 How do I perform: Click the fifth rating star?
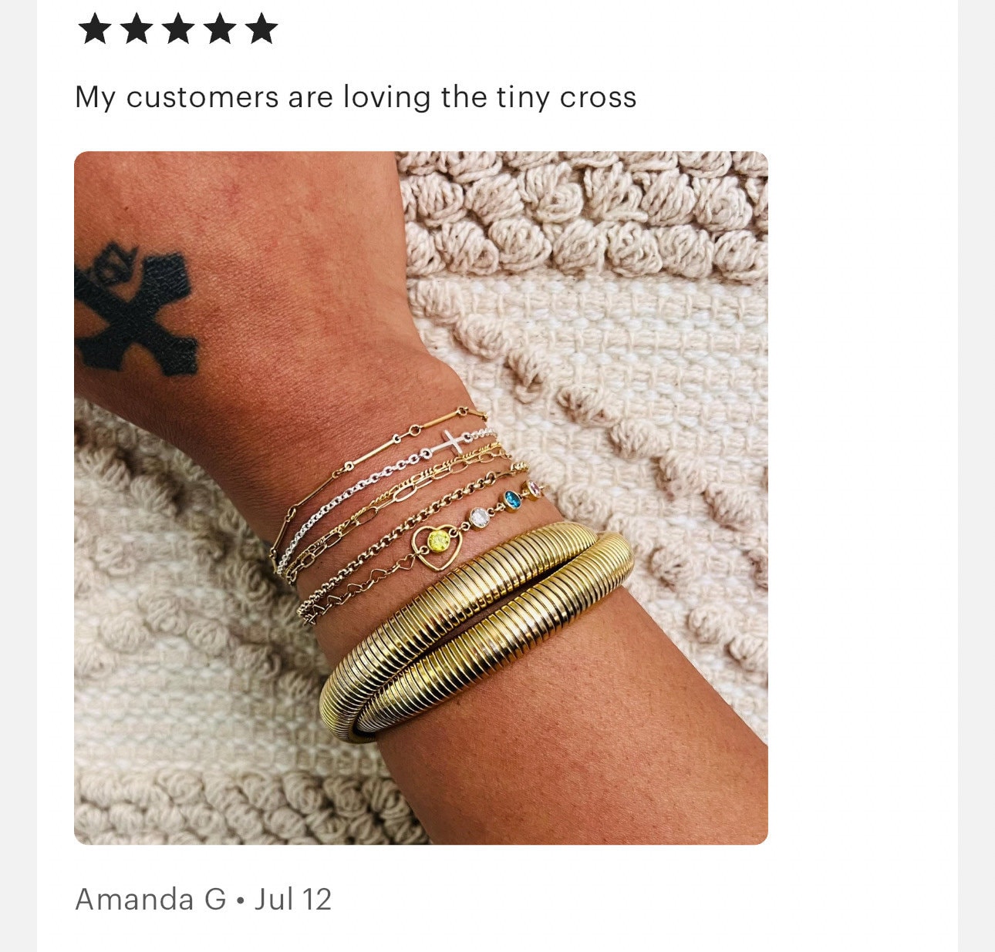coord(261,29)
